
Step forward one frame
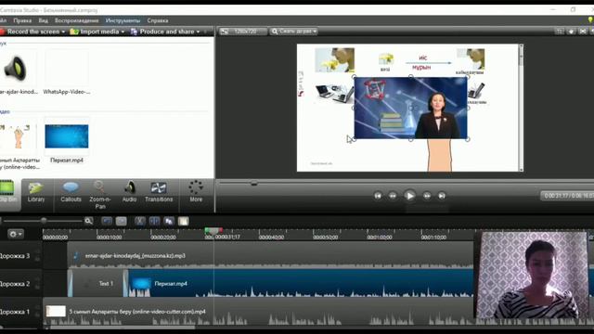point(427,196)
